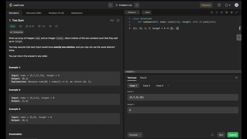The width and height of the screenshot is (247, 139).
Task: Open the Submissions tab
Action: (77, 13)
